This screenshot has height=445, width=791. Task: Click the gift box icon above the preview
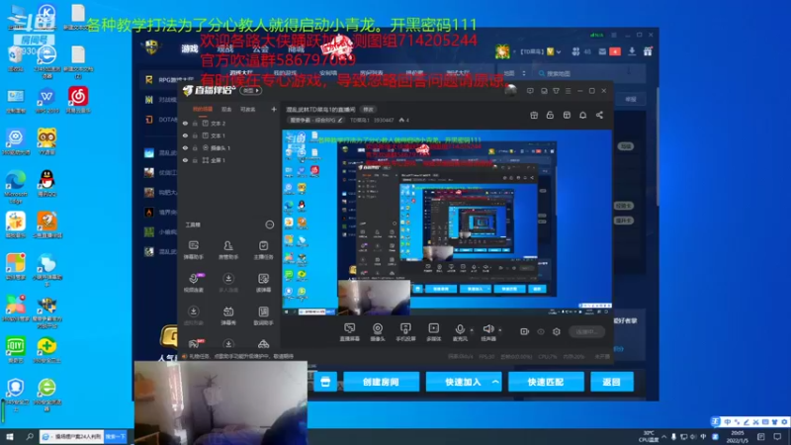tap(534, 115)
